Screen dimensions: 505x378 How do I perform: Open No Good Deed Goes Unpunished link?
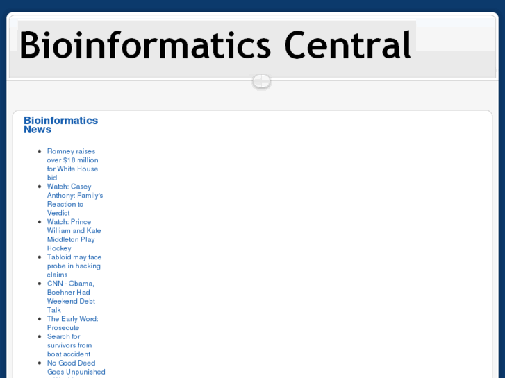pyautogui.click(x=76, y=369)
